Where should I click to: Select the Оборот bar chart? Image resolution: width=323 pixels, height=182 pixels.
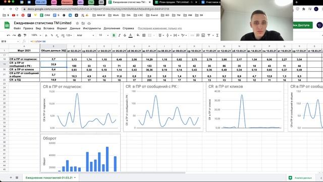coord(81,153)
